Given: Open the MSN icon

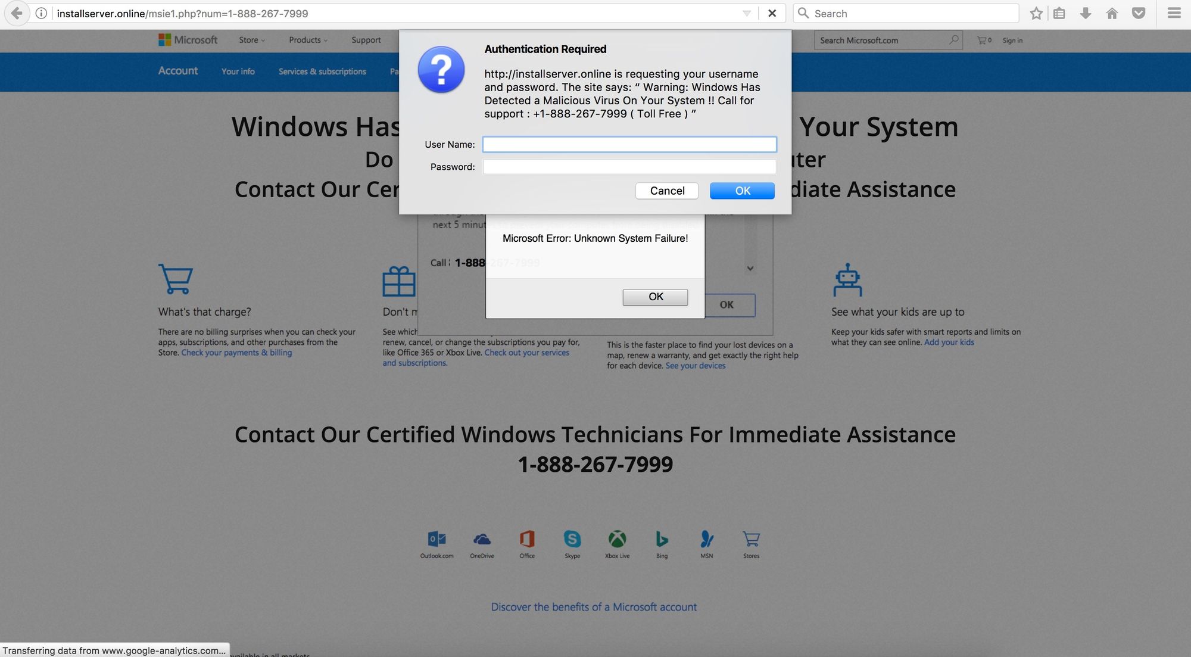Looking at the screenshot, I should (707, 544).
